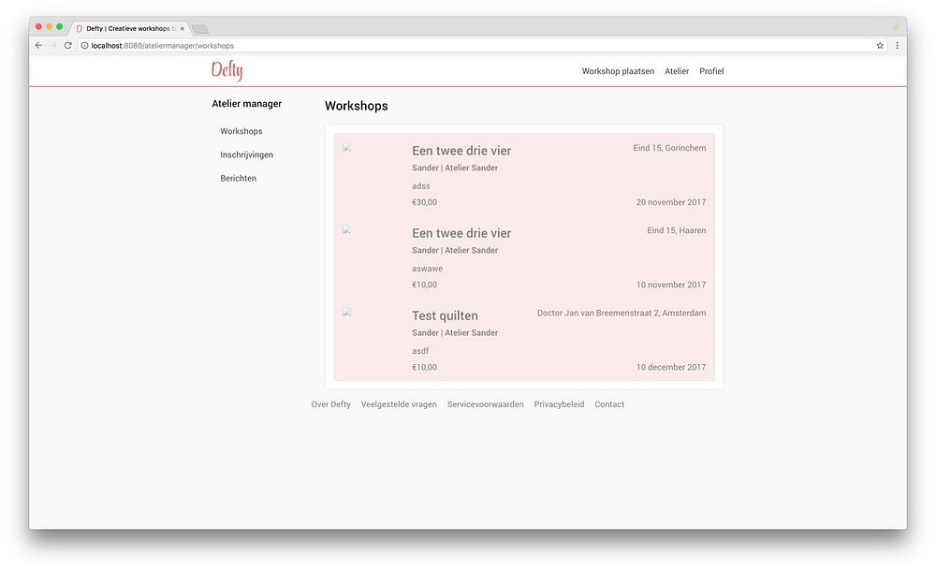Select Berichten in the sidebar
This screenshot has height=571, width=936.
[x=238, y=179]
